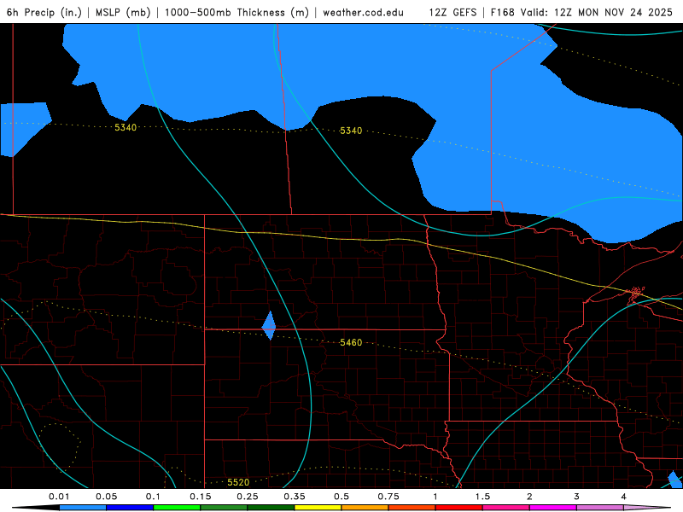This screenshot has height=512, width=683.
Task: Select the 5460 thickness contour label
Action: tap(351, 343)
